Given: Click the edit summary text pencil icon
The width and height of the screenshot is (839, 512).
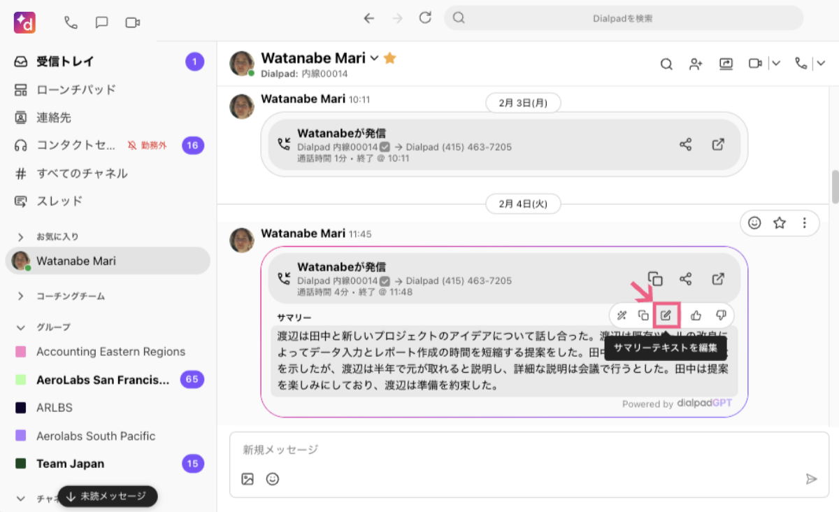Looking at the screenshot, I should click(666, 315).
